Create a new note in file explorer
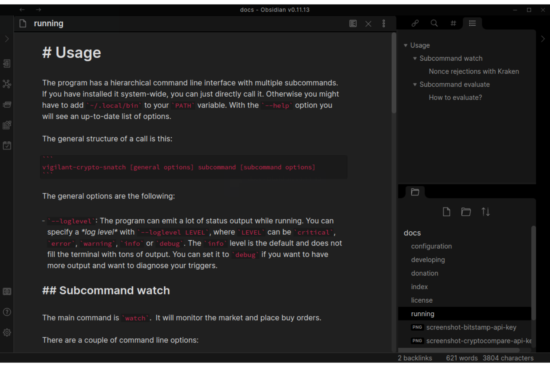 coord(446,212)
